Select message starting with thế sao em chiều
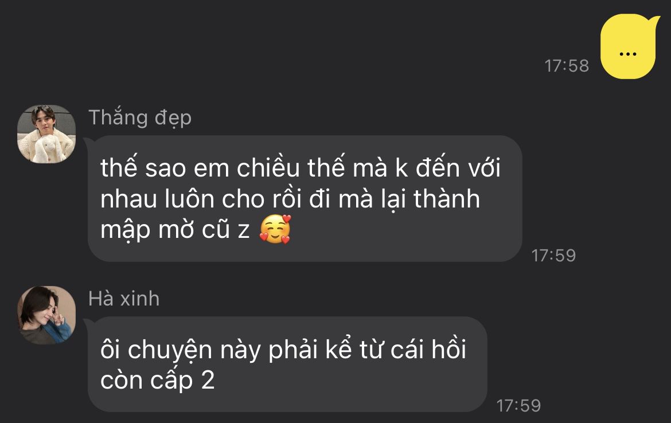 click(305, 198)
